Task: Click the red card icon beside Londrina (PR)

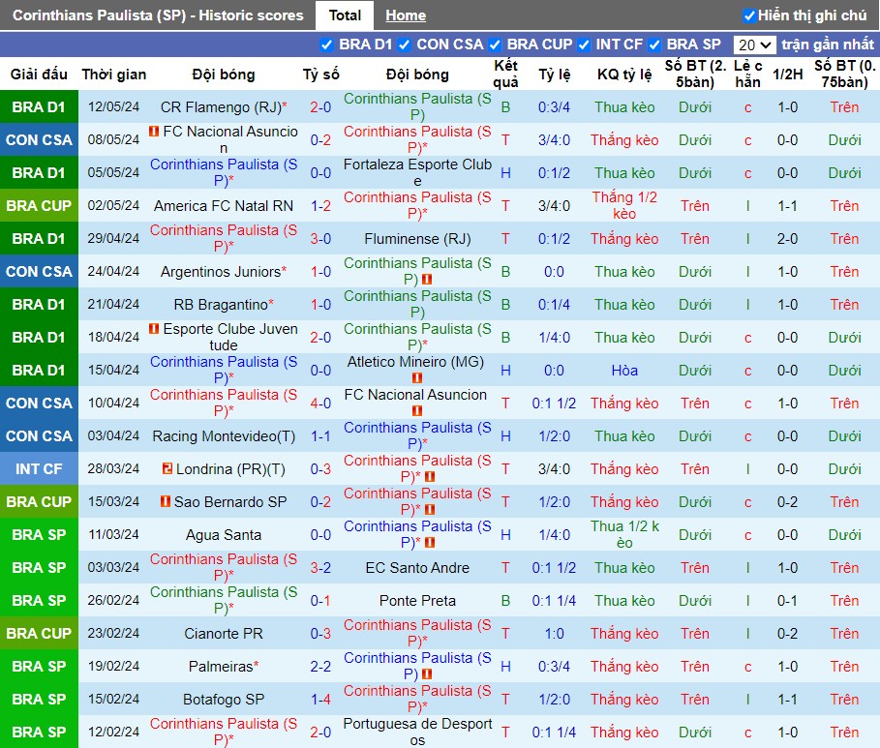Action: click(167, 468)
